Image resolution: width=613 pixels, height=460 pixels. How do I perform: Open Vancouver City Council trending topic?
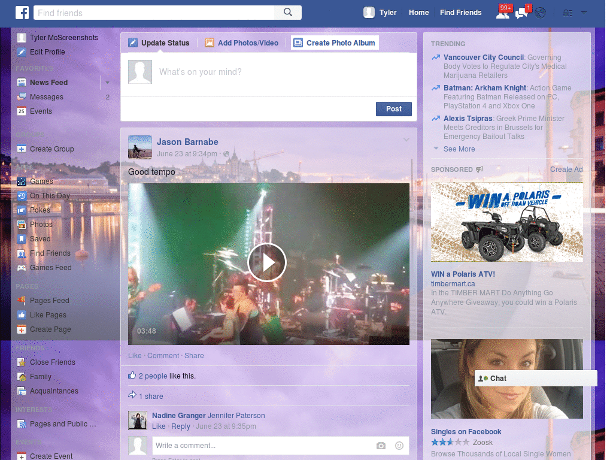(x=484, y=57)
